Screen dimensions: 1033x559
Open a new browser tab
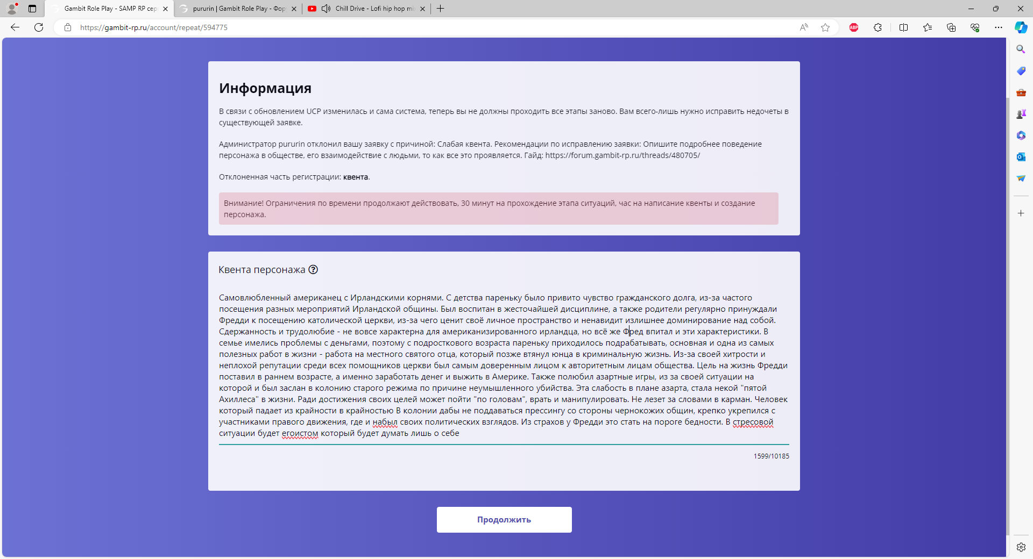pyautogui.click(x=441, y=9)
